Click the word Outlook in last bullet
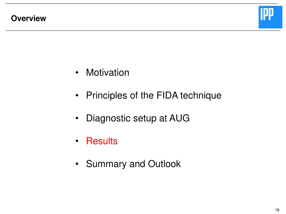Screen dimensions: 286x214 coord(164,164)
